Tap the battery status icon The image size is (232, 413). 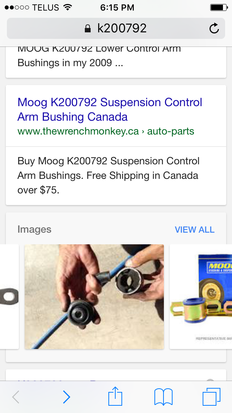[x=219, y=8]
